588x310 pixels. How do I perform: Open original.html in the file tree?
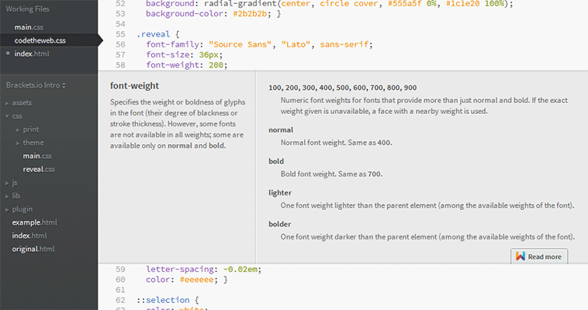point(33,249)
